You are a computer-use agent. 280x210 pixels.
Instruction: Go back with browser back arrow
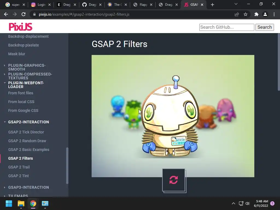point(6,14)
